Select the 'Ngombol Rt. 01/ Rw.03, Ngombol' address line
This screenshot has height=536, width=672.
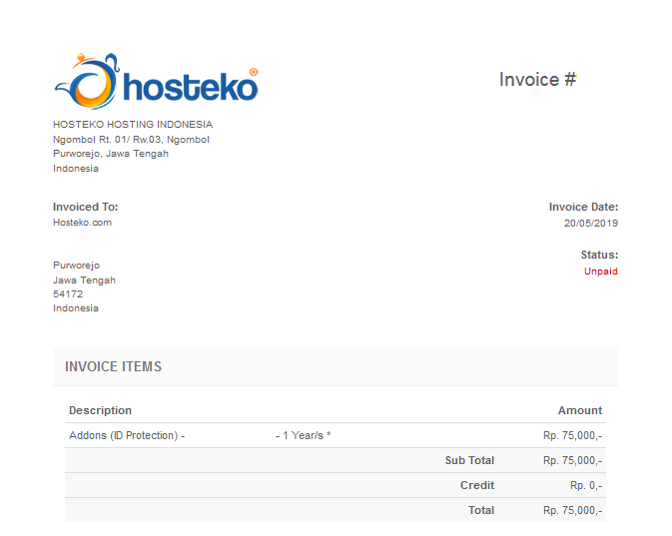coord(131,140)
